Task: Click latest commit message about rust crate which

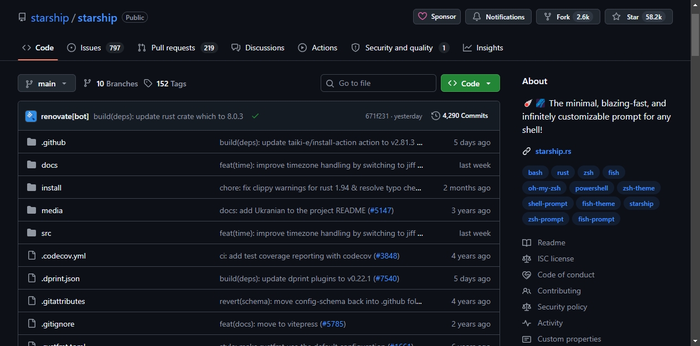Action: point(168,116)
